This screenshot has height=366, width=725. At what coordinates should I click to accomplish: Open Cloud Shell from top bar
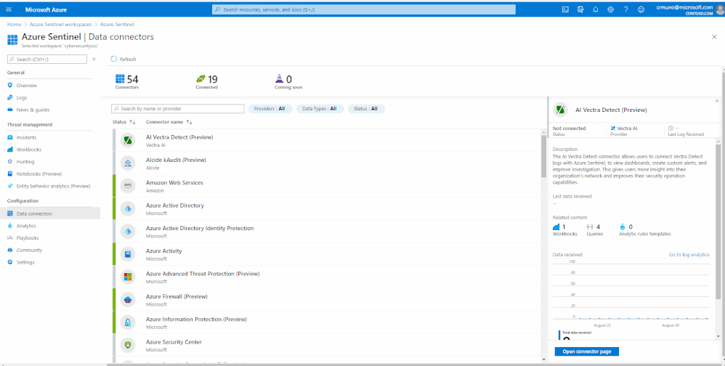tap(565, 9)
